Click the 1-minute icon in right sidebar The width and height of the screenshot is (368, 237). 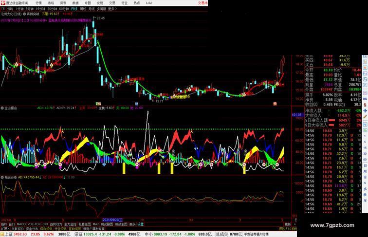tap(365, 136)
